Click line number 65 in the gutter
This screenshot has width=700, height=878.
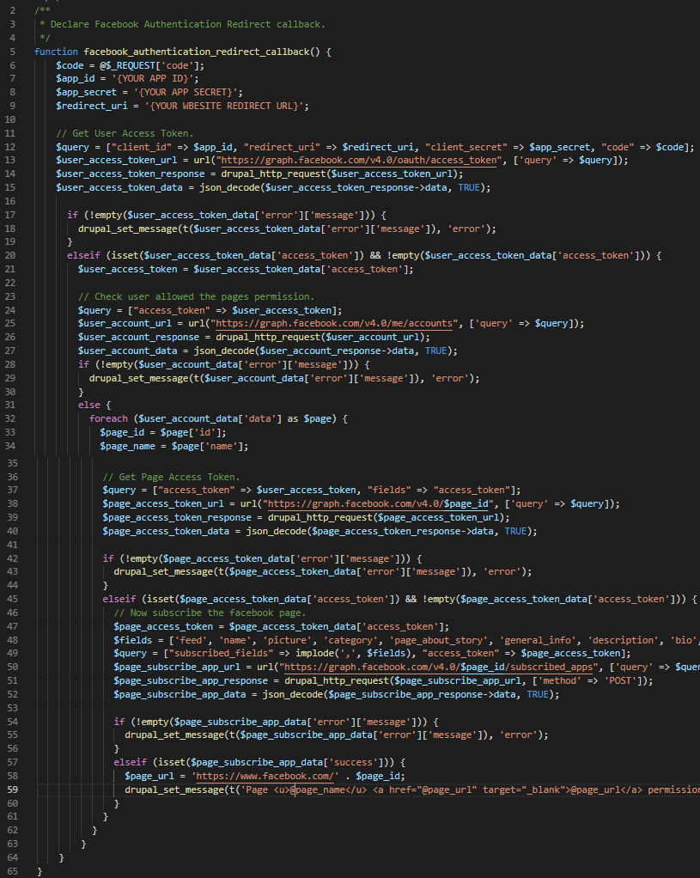point(12,871)
